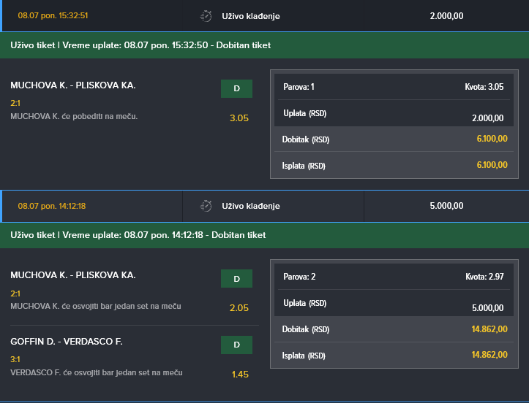The width and height of the screenshot is (529, 403).
Task: Click the 5.000,00 stake in second ticket header
Action: [x=446, y=206]
